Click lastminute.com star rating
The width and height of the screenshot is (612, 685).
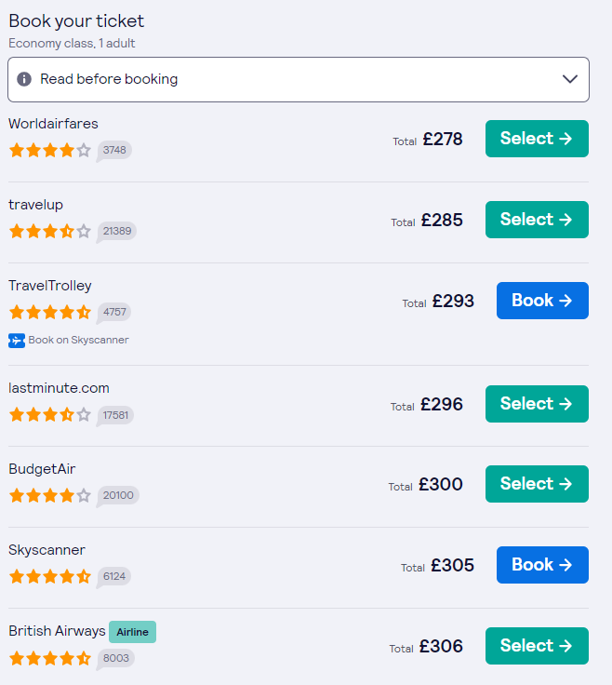(50, 414)
